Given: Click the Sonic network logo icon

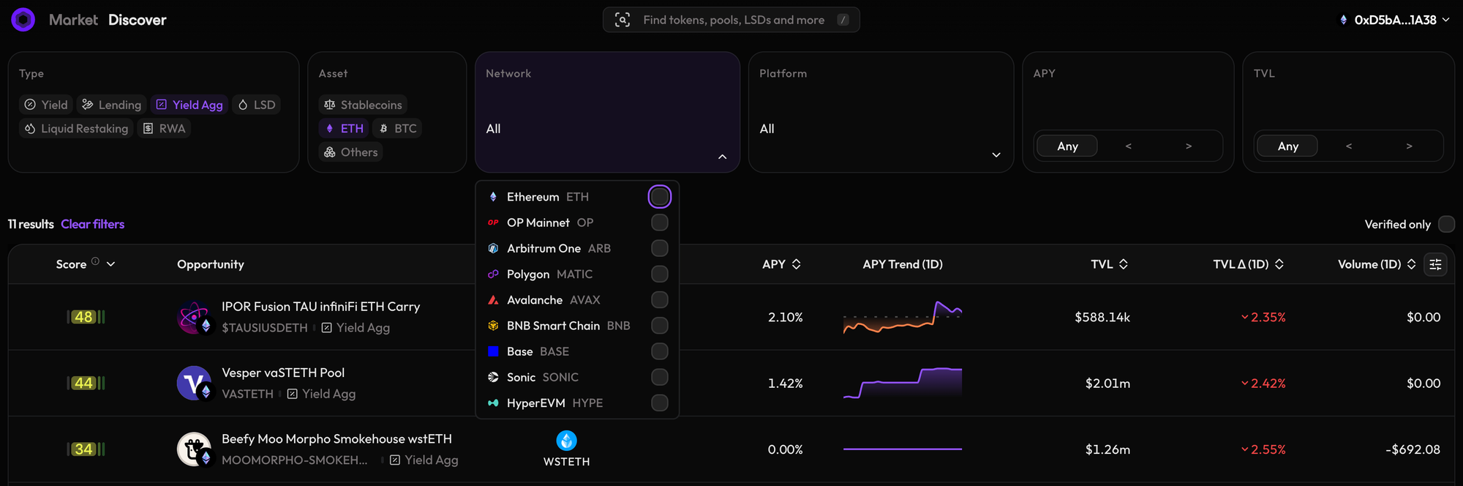Looking at the screenshot, I should pos(493,377).
